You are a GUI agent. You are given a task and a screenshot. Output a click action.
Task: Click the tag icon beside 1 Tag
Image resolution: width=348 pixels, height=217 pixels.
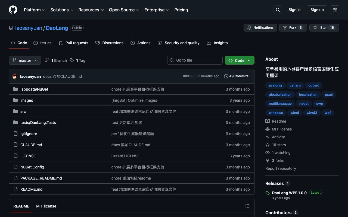click(72, 60)
